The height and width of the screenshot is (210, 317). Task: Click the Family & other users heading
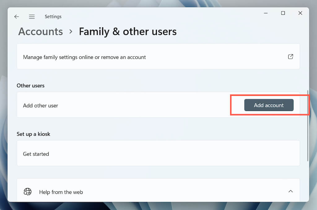[128, 32]
